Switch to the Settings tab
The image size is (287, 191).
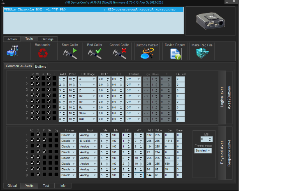[47, 39]
